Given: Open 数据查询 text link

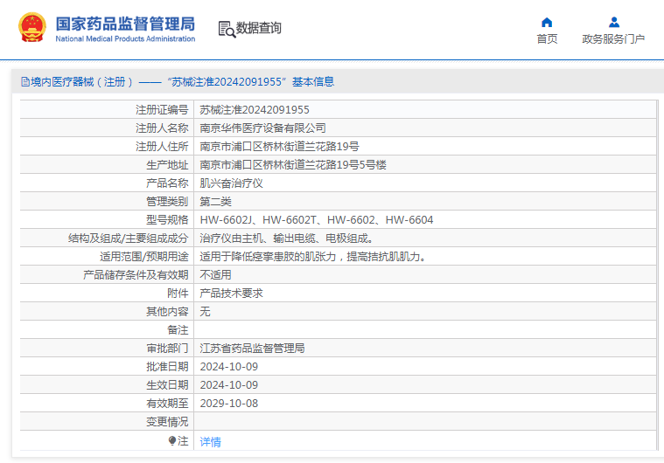Looking at the screenshot, I should point(258,28).
